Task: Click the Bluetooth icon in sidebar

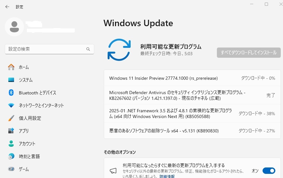Action: (11, 93)
